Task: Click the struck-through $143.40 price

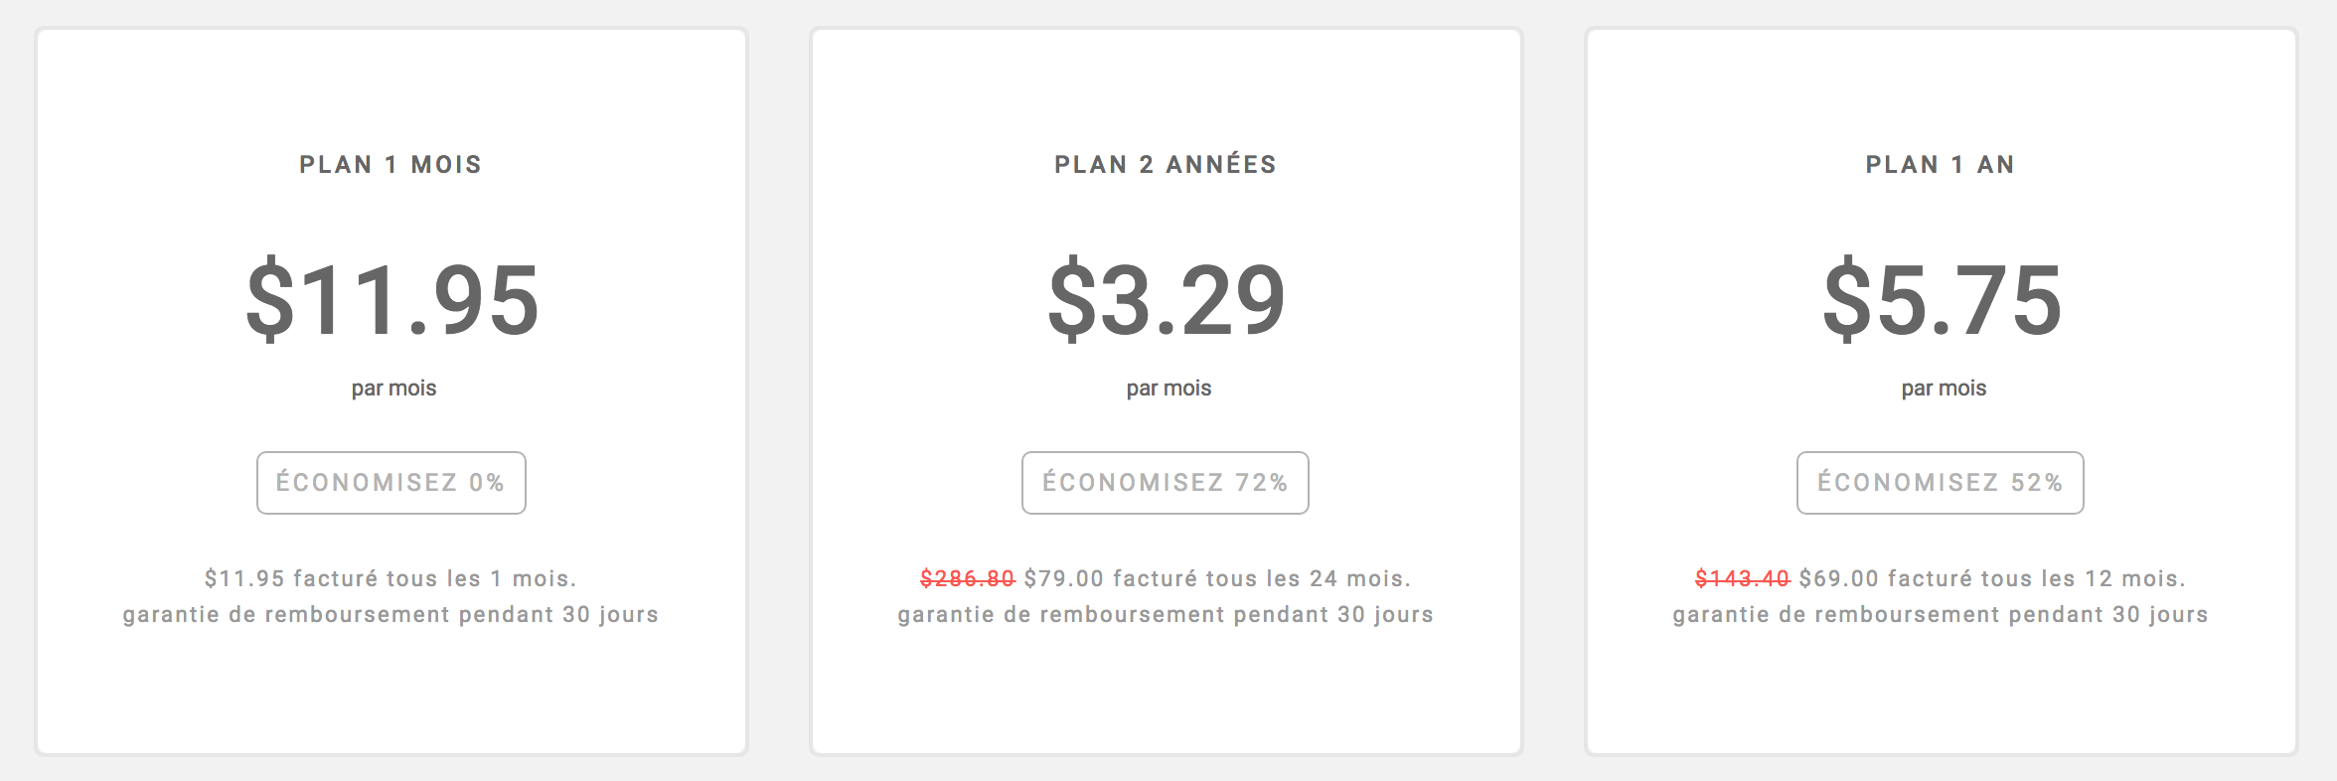Action: [1743, 578]
